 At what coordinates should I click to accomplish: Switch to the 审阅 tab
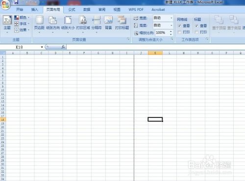102,10
